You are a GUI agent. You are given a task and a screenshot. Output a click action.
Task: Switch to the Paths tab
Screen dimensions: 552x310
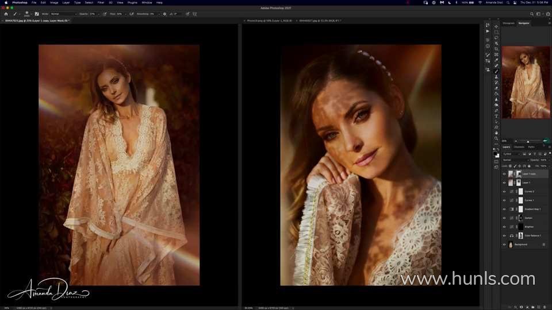coord(531,147)
